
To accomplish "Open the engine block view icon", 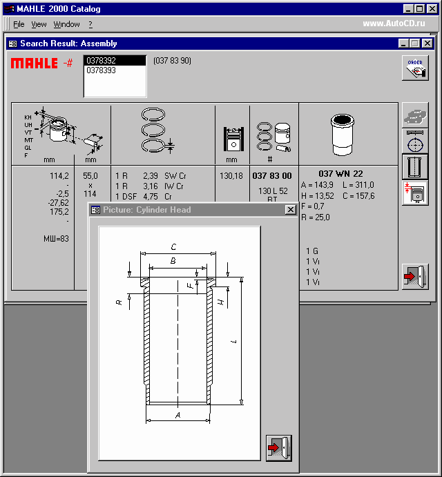I will 415,115.
